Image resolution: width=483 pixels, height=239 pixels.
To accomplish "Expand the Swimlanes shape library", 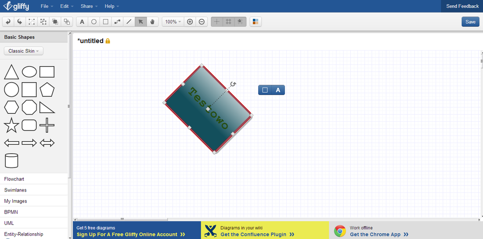I will 34,190.
